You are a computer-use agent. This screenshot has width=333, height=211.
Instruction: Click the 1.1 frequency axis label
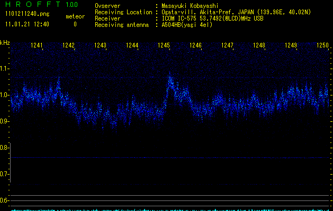[x=5, y=69]
